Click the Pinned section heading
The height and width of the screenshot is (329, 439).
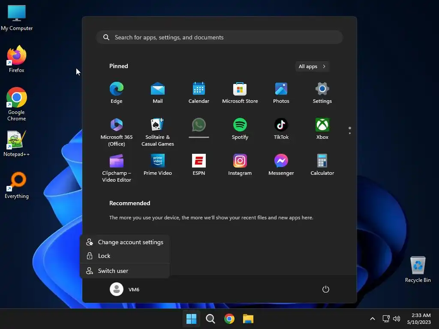(119, 66)
